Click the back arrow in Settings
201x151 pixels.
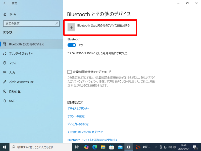(5, 3)
